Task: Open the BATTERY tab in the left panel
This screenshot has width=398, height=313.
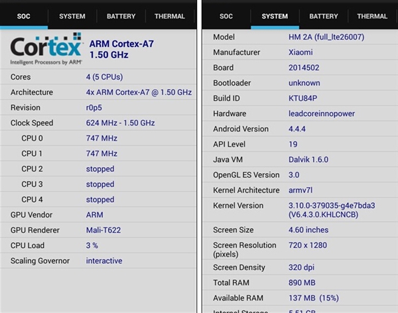Action: [121, 16]
